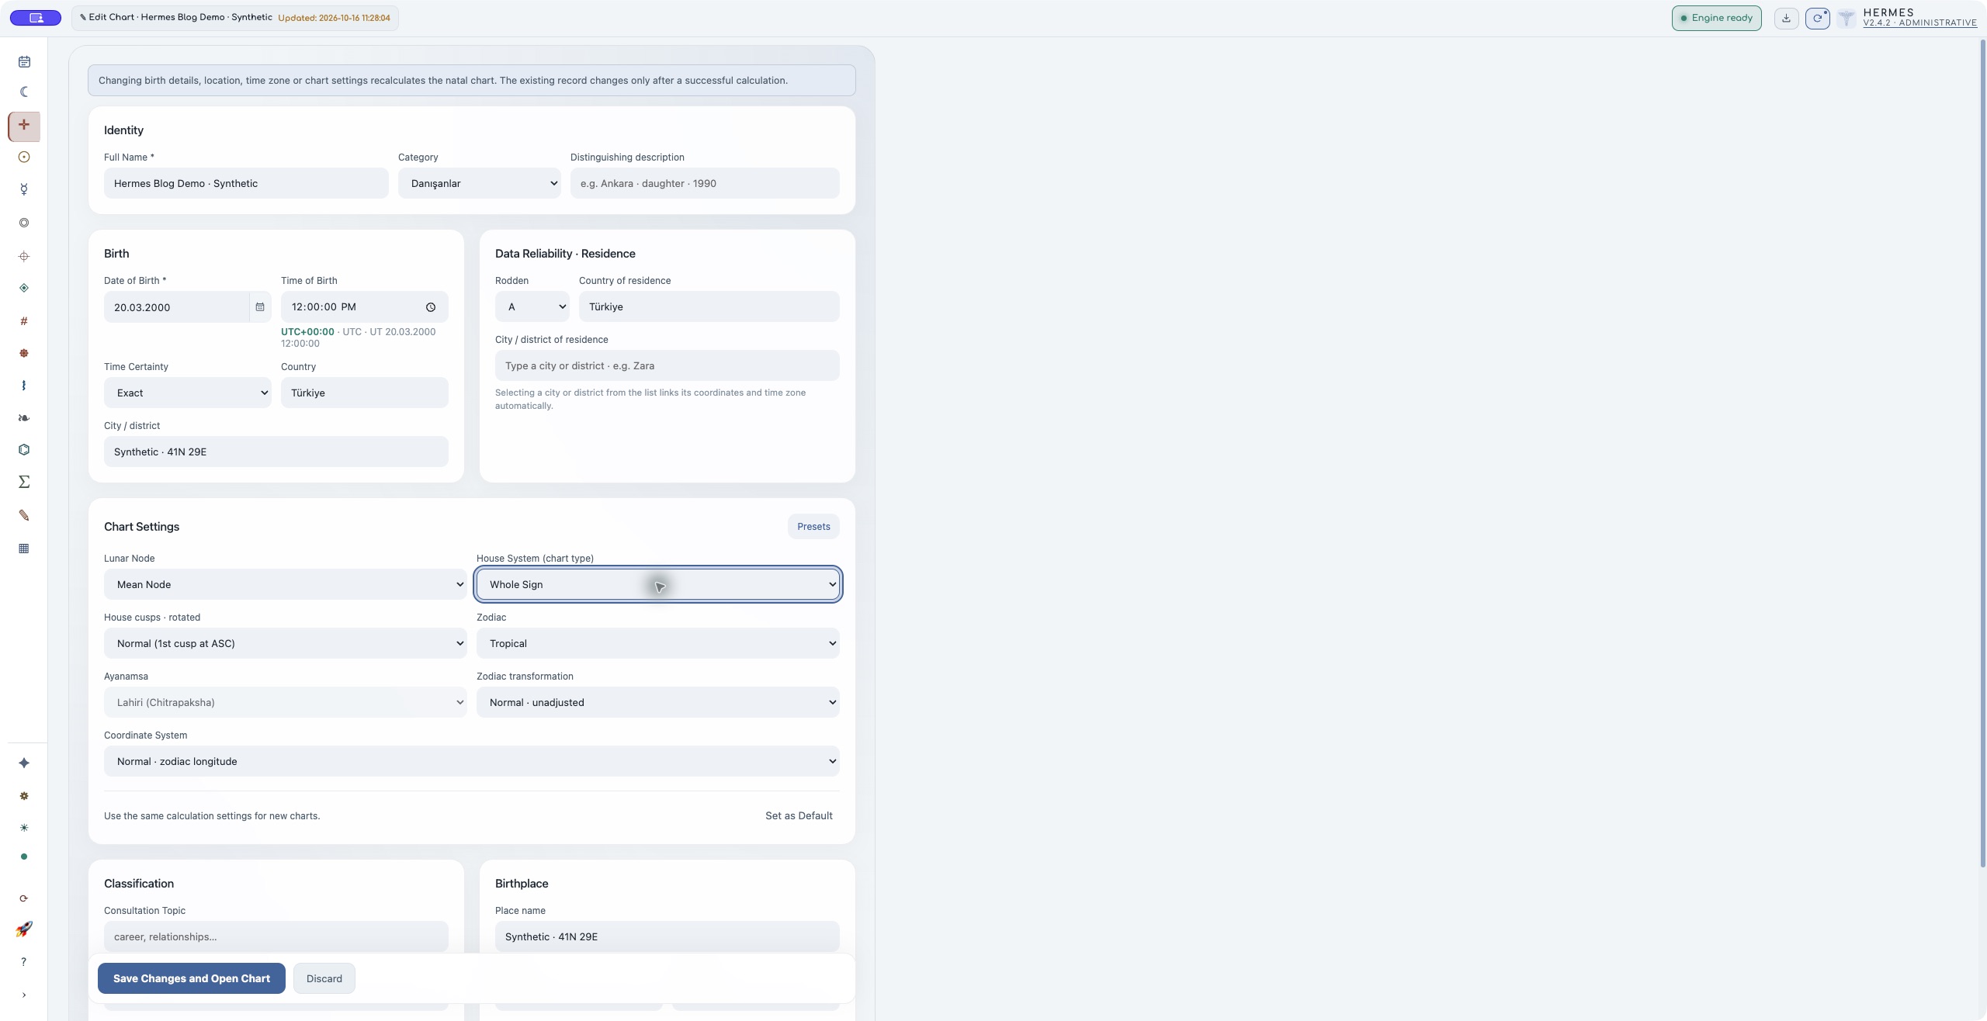Viewport: 1987px width, 1021px height.
Task: Open the Sun symbol sidebar icon
Action: pyautogui.click(x=24, y=157)
